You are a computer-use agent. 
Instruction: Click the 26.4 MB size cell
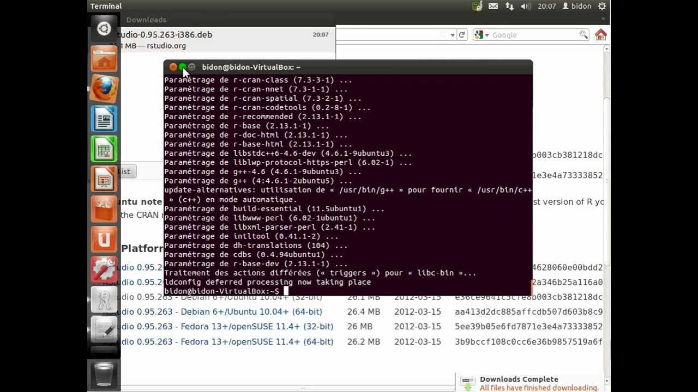pos(364,311)
